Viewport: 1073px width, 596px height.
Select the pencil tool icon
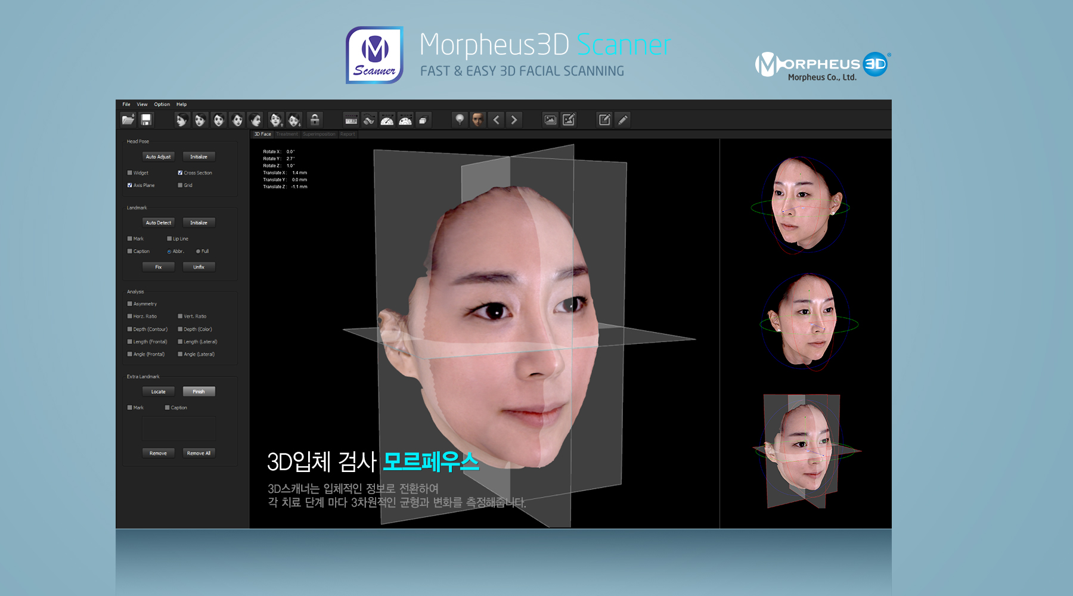point(623,120)
